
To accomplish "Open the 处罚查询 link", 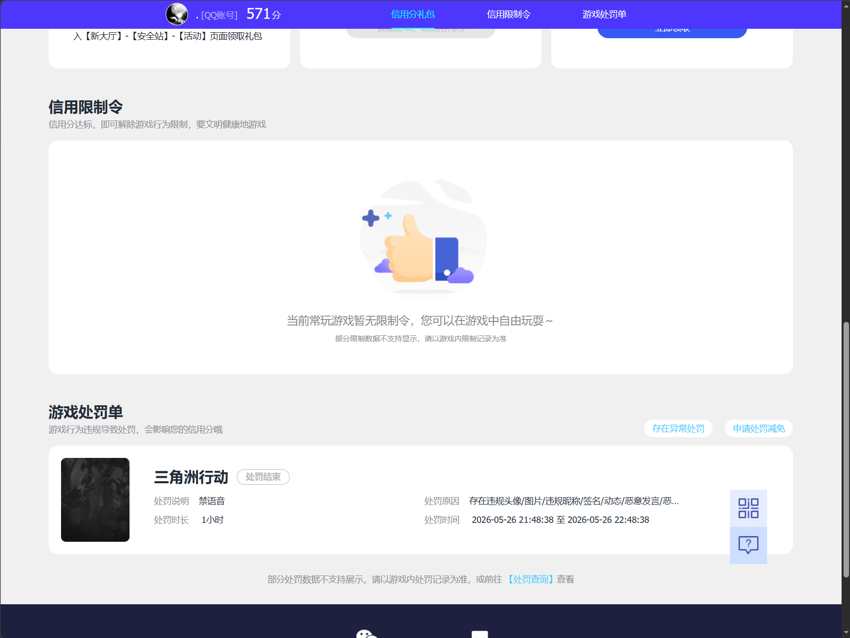I will tap(530, 579).
